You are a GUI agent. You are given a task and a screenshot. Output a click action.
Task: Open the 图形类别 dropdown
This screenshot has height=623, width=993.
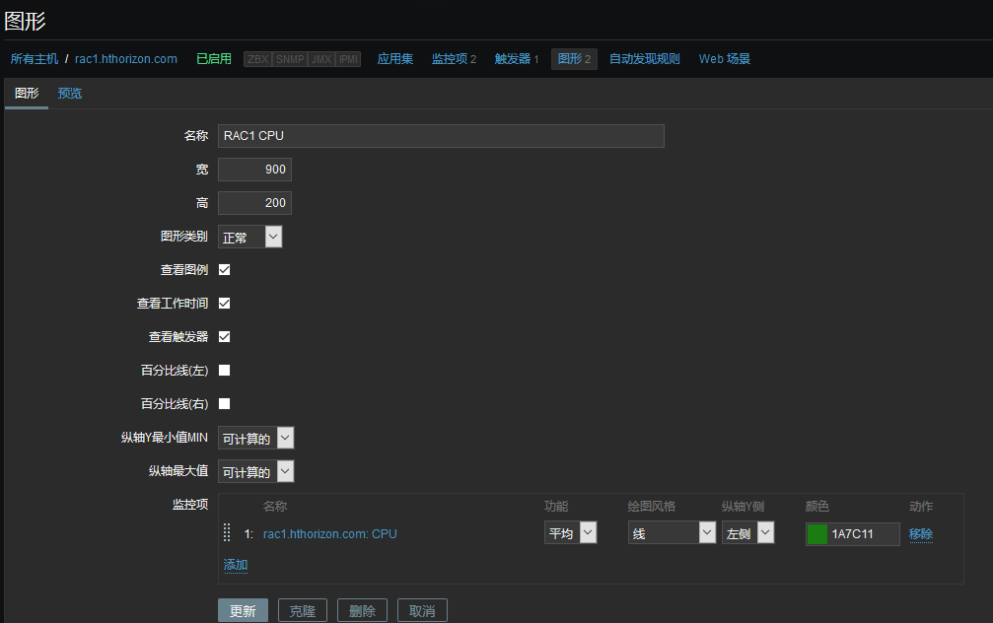(x=250, y=237)
